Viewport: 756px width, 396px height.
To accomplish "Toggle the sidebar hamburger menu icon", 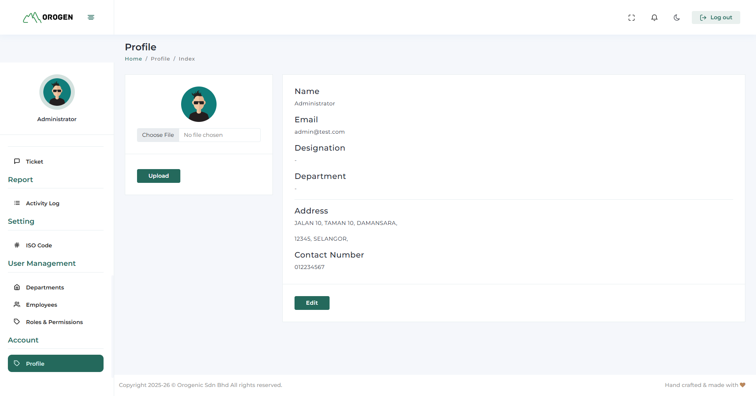I will 91,17.
